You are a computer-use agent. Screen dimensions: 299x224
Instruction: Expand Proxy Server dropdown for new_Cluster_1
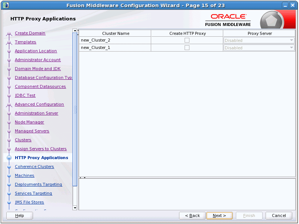[x=259, y=48]
